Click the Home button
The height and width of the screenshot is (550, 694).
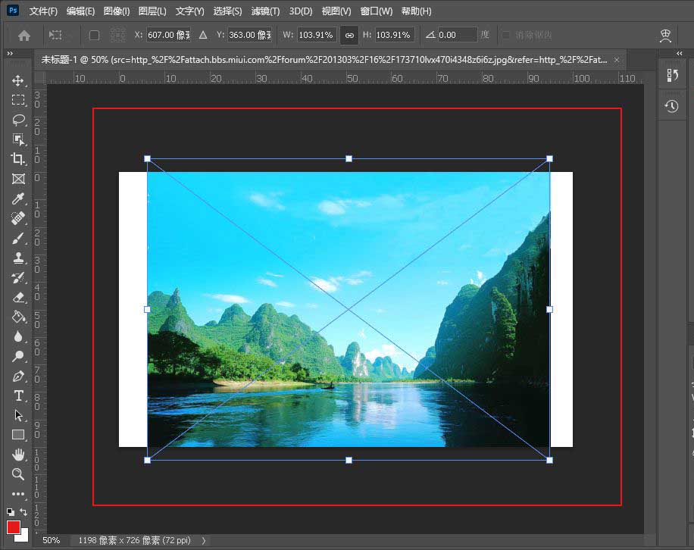tap(21, 35)
